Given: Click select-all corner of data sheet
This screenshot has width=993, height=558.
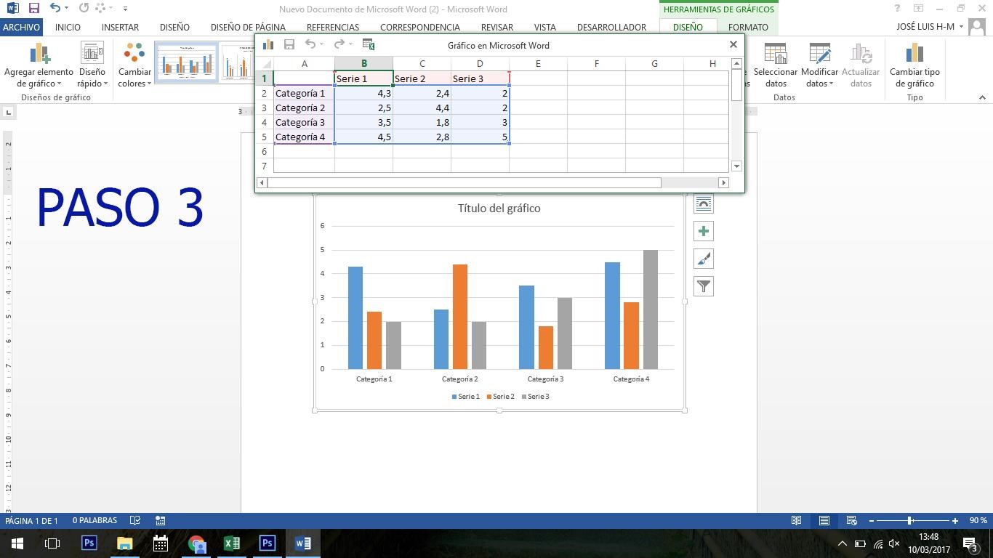Looking at the screenshot, I should pos(265,63).
